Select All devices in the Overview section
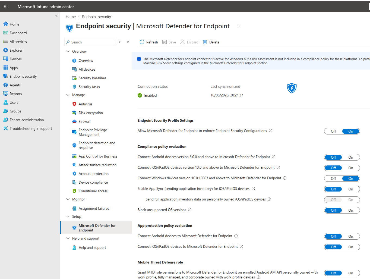The image size is (370, 279). (x=87, y=69)
